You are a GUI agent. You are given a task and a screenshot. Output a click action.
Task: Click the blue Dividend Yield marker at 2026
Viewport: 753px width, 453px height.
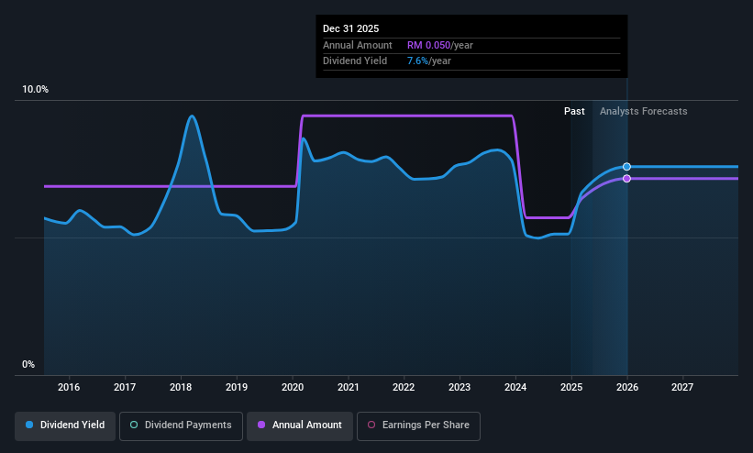626,167
